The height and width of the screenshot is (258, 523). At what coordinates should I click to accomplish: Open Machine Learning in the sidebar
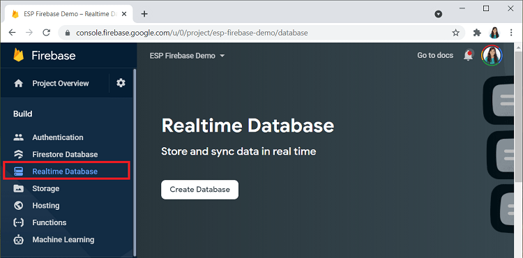click(63, 240)
